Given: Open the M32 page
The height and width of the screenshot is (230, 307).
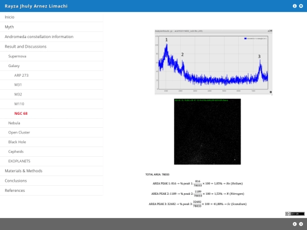Looking at the screenshot, I should [x=52, y=94].
